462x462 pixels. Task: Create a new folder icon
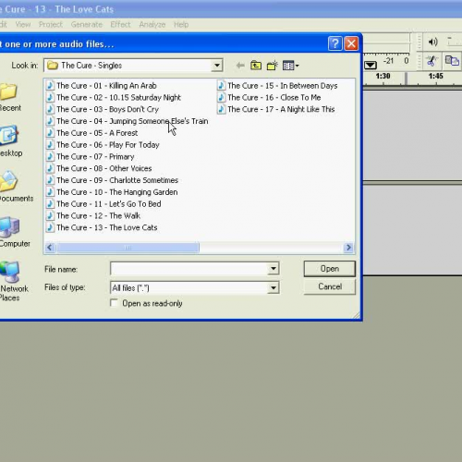(x=273, y=66)
